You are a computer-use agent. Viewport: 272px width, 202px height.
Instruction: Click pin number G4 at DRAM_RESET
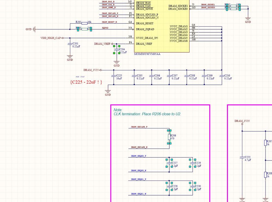pos(130,22)
